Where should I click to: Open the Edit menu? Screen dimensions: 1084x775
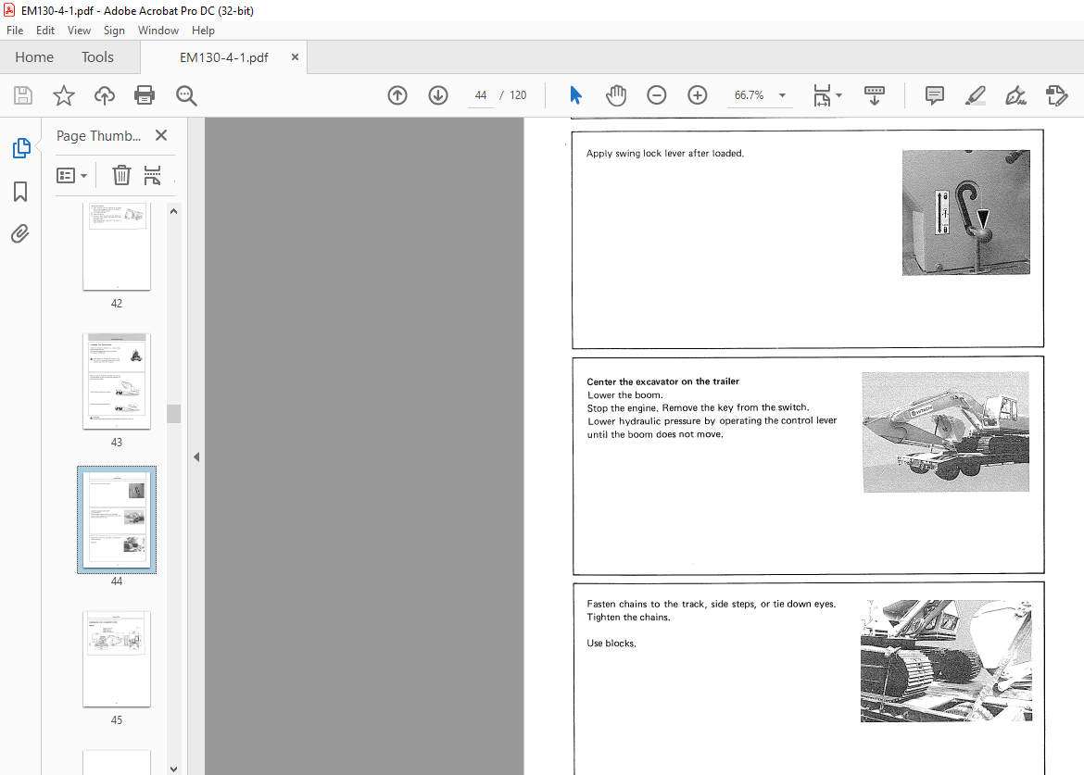tap(45, 31)
